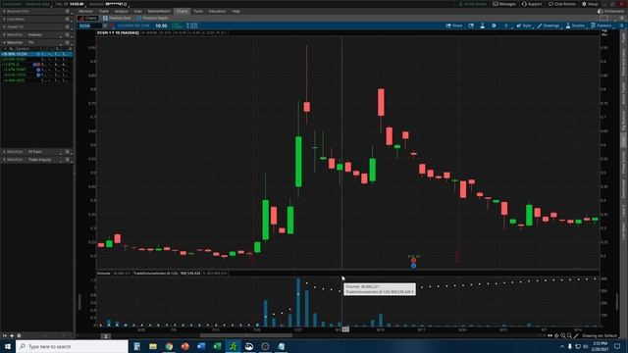
Task: Open the Windows notification center icon
Action: click(617, 346)
